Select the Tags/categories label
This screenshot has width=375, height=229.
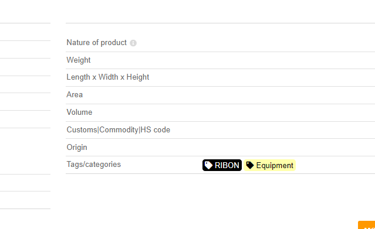coord(94,165)
